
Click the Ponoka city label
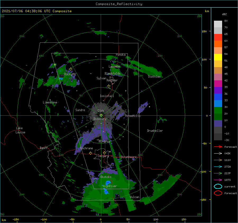(x=121, y=55)
